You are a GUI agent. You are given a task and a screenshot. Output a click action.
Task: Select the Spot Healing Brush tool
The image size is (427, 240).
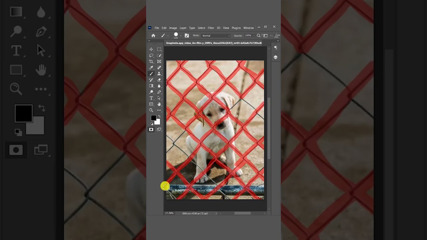(159, 68)
